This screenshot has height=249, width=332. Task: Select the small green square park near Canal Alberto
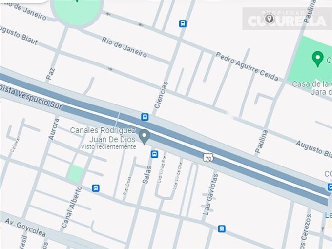(75, 174)
